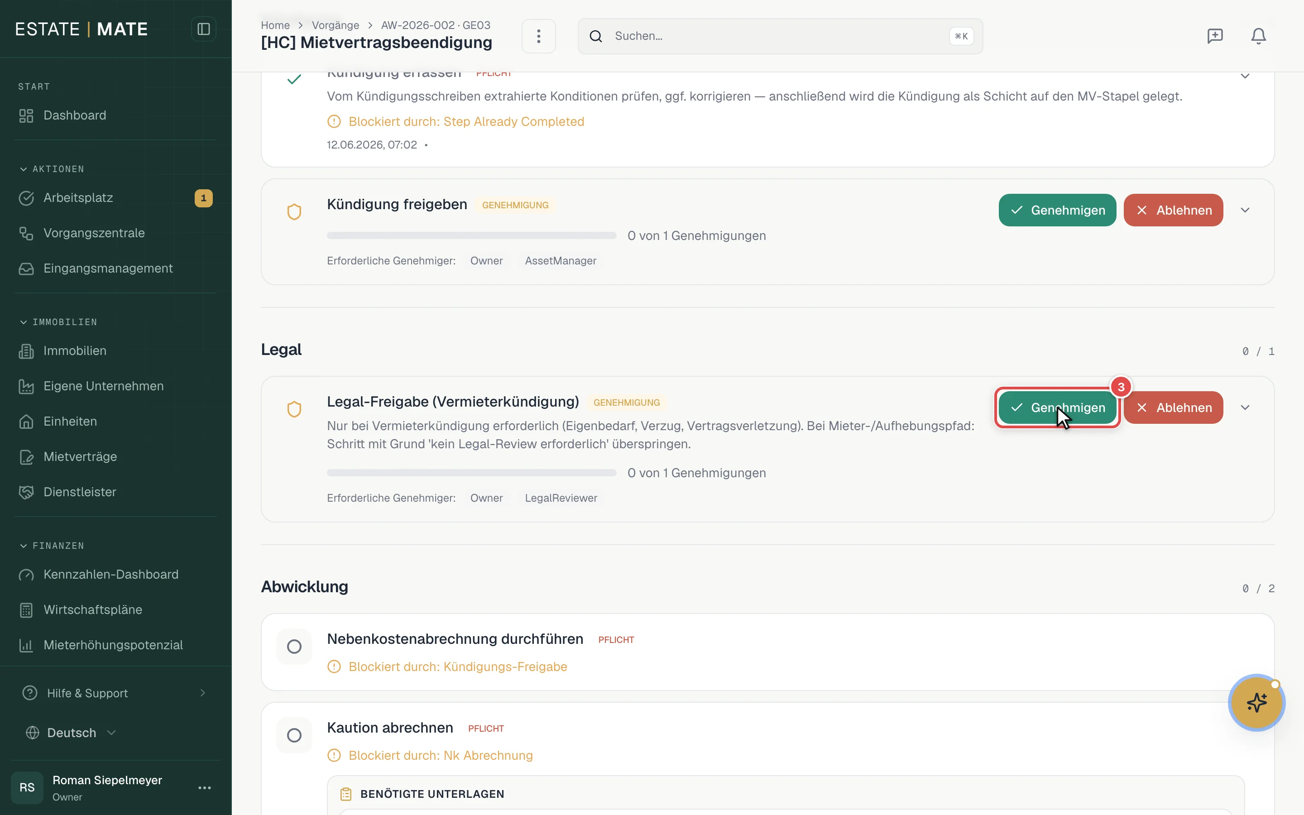Screen dimensions: 1304x815
Task: Click the shield icon of Kündigung freigeben
Action: coord(294,212)
